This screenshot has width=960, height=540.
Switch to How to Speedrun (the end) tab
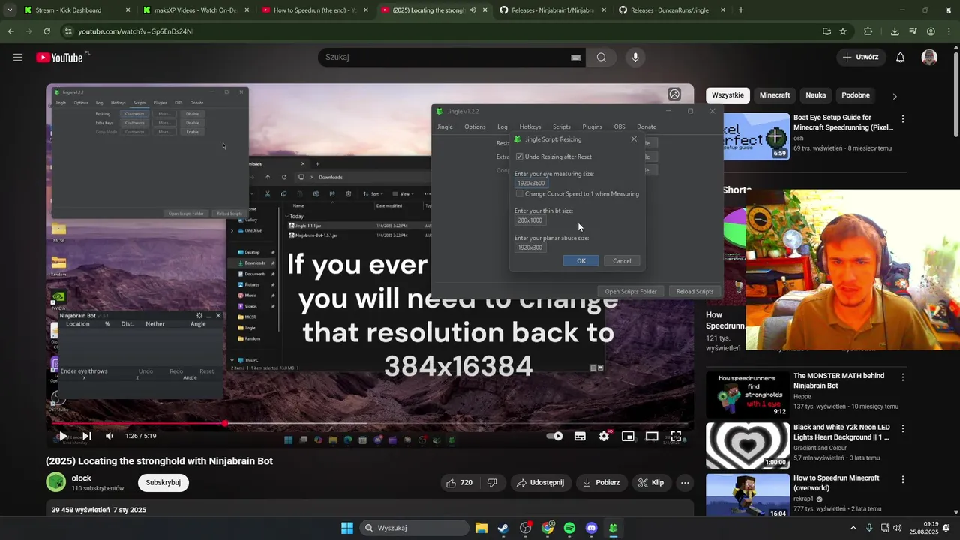coord(315,10)
